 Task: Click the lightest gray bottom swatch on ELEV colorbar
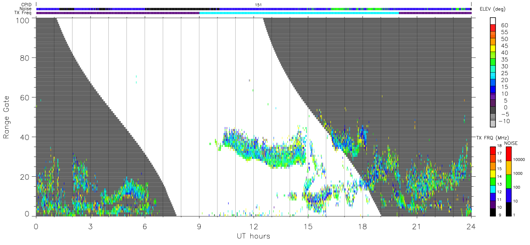pyautogui.click(x=493, y=124)
